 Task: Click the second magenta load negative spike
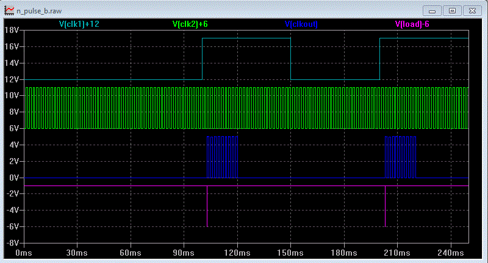[386, 206]
